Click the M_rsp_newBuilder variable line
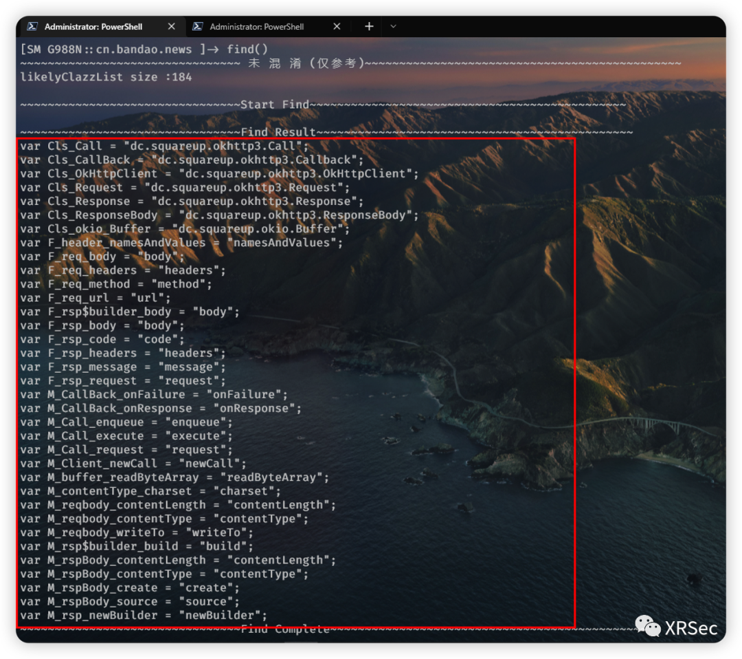This screenshot has width=742, height=659. click(x=144, y=616)
